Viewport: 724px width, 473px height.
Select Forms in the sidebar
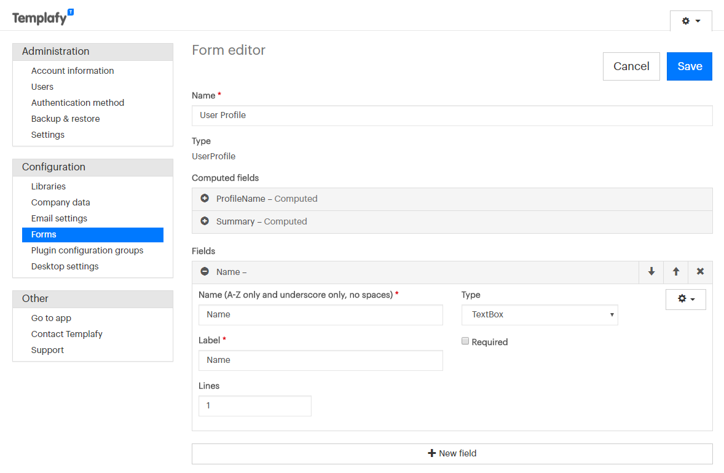click(44, 234)
